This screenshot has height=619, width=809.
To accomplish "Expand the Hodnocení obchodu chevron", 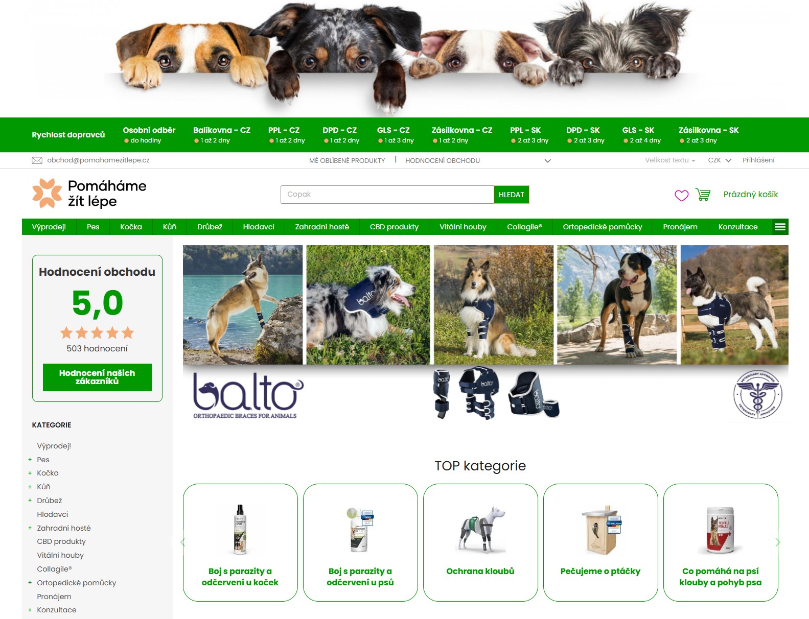I will (x=547, y=161).
